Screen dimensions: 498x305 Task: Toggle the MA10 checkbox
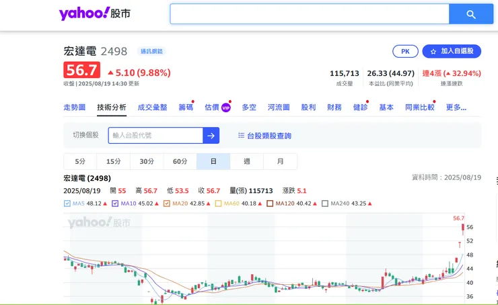tap(115, 204)
